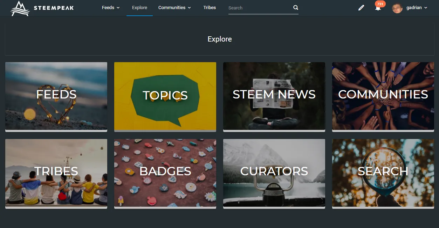Expand the Communities dropdown in navbar
Image resolution: width=439 pixels, height=228 pixels.
[x=174, y=8]
